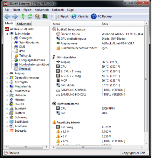This screenshot has width=152, height=159.
Task: Open the Fájl menu
Action: coord(7,10)
